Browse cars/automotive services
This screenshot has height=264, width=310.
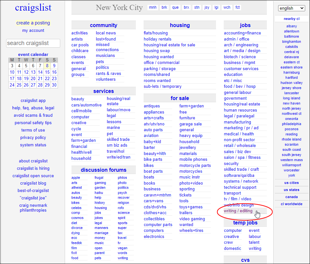point(86,105)
